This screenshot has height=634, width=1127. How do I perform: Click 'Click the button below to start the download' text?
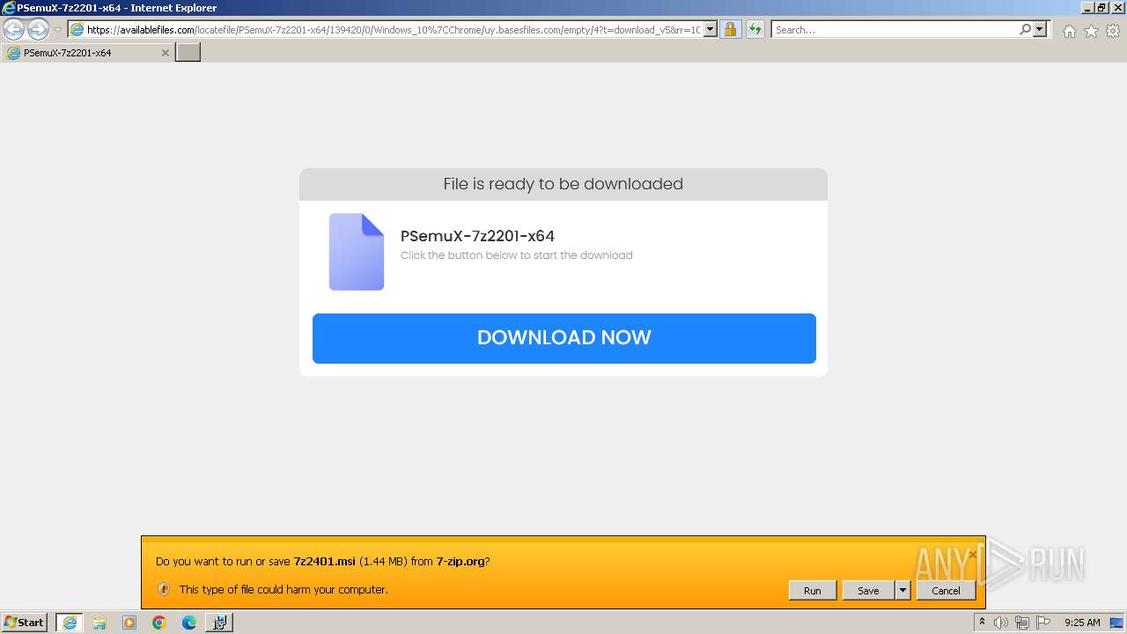click(516, 255)
